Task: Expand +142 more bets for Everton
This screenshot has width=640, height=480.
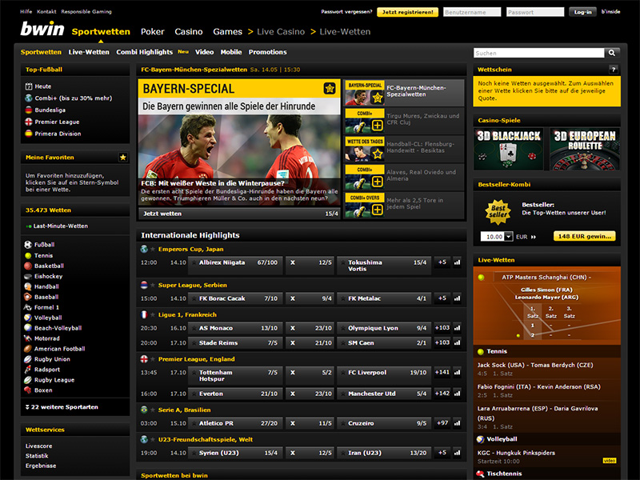Action: [x=442, y=394]
